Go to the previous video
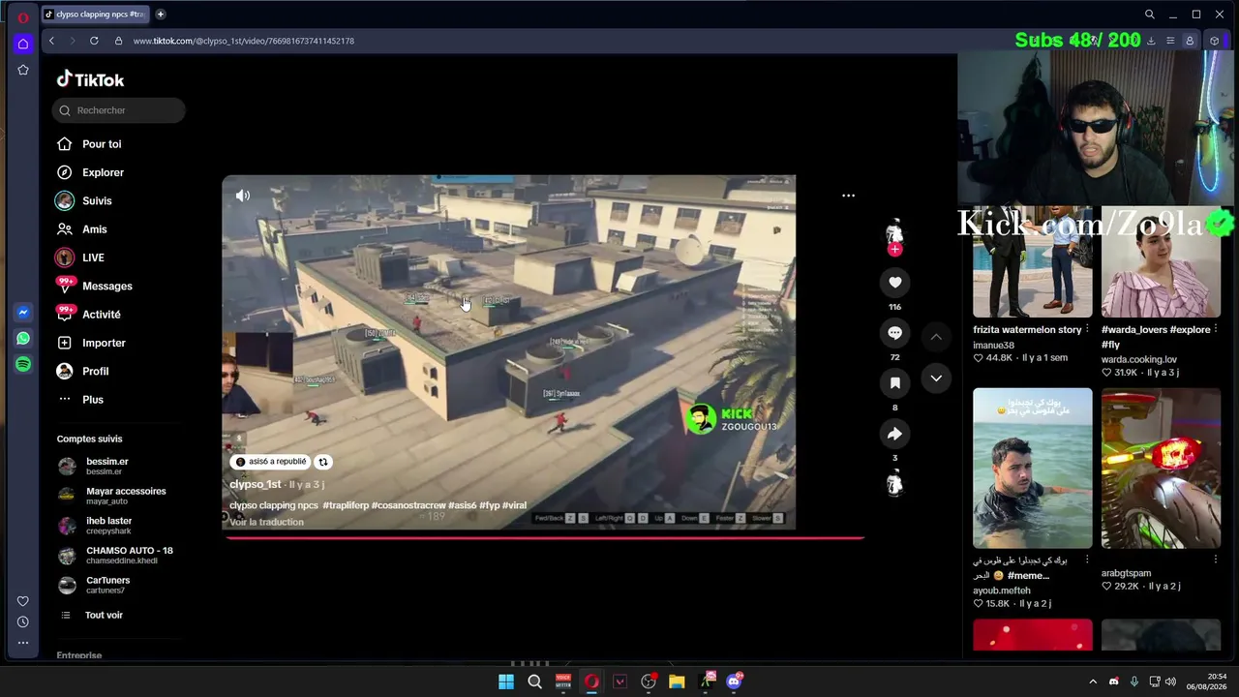Screen dimensions: 1239x697 [936, 337]
